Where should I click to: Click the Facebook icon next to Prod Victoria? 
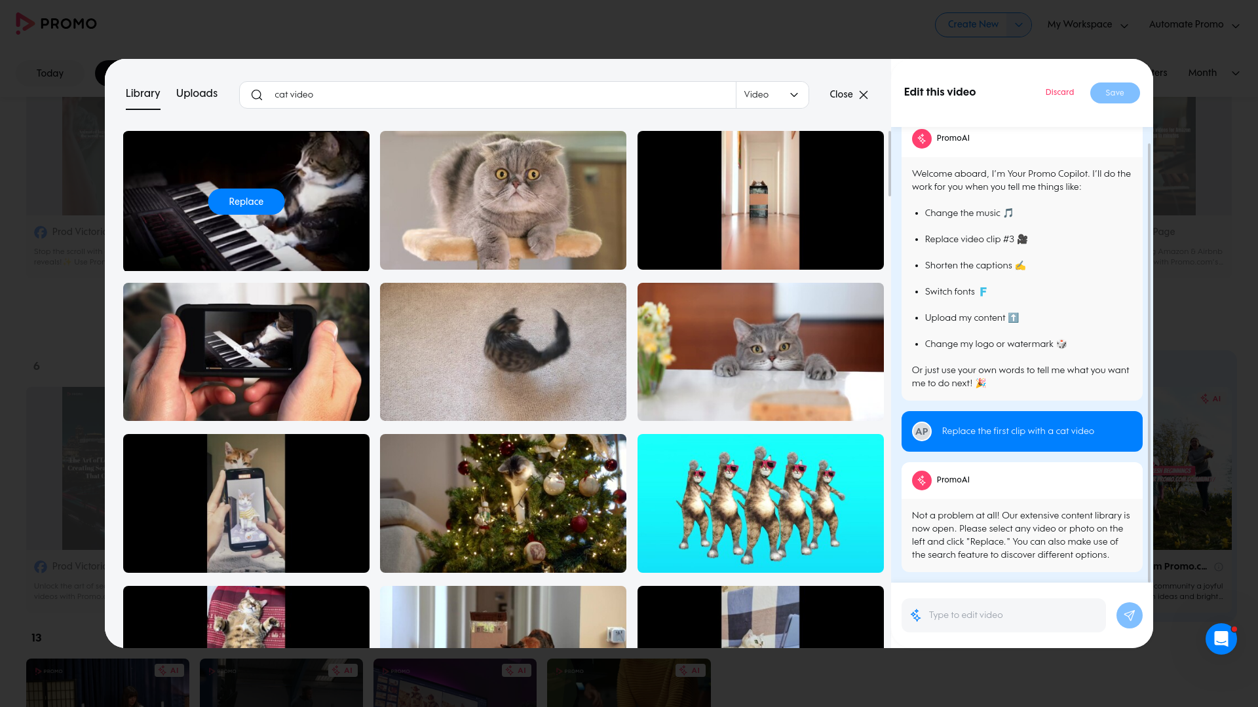(41, 232)
